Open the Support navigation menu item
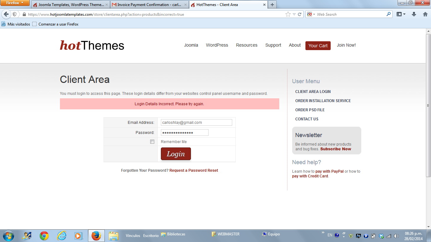Viewport: 431px width, 242px height. pyautogui.click(x=273, y=45)
